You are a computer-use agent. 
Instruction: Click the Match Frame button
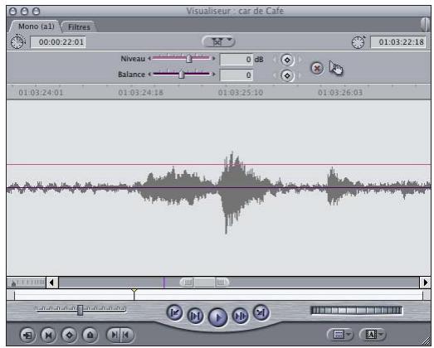pyautogui.click(x=27, y=336)
